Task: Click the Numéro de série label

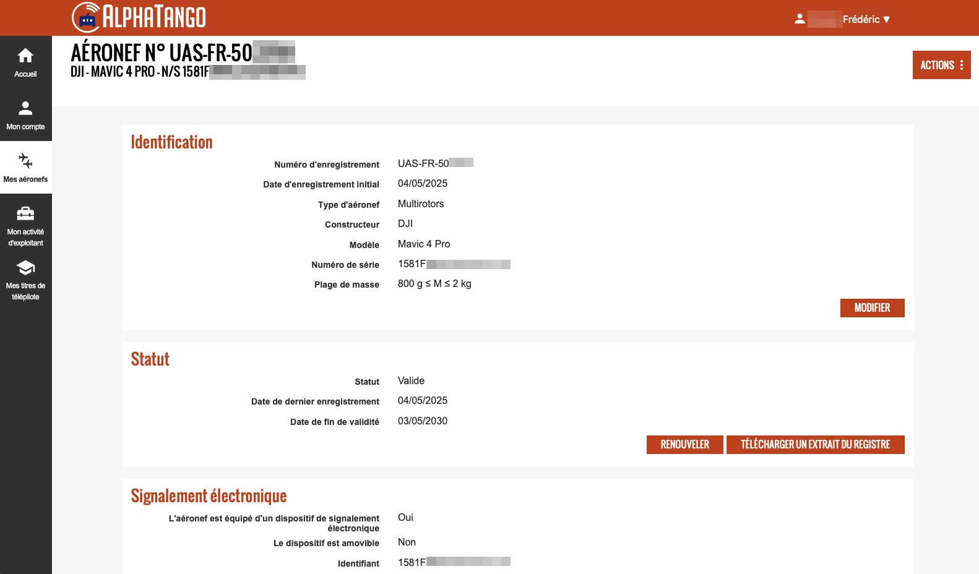Action: tap(345, 265)
